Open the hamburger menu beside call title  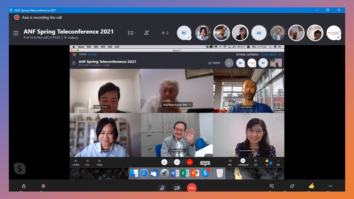pos(16,33)
